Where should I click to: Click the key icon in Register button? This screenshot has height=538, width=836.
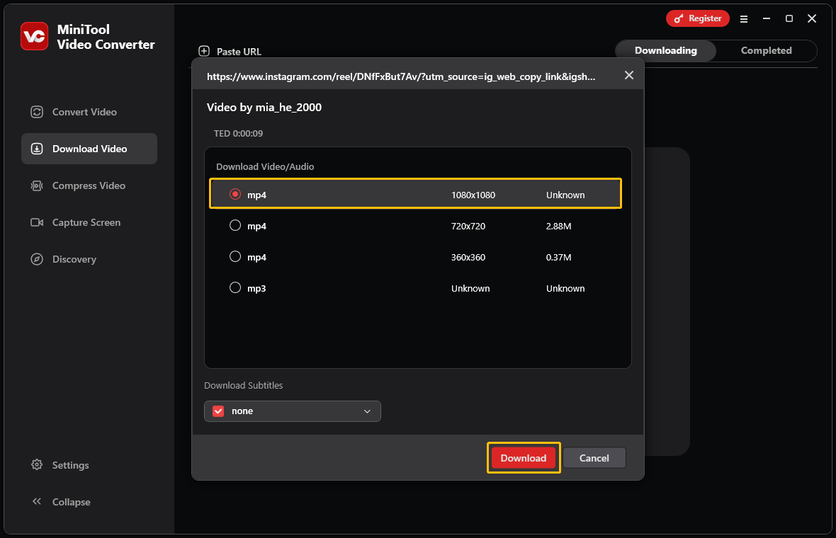678,18
